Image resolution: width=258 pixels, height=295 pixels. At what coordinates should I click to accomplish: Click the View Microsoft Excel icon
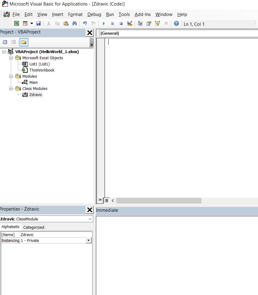pos(17,24)
